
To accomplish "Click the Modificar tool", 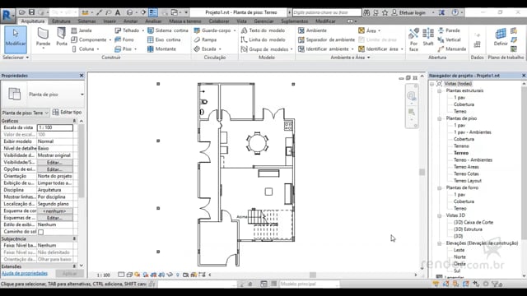I will [x=16, y=39].
